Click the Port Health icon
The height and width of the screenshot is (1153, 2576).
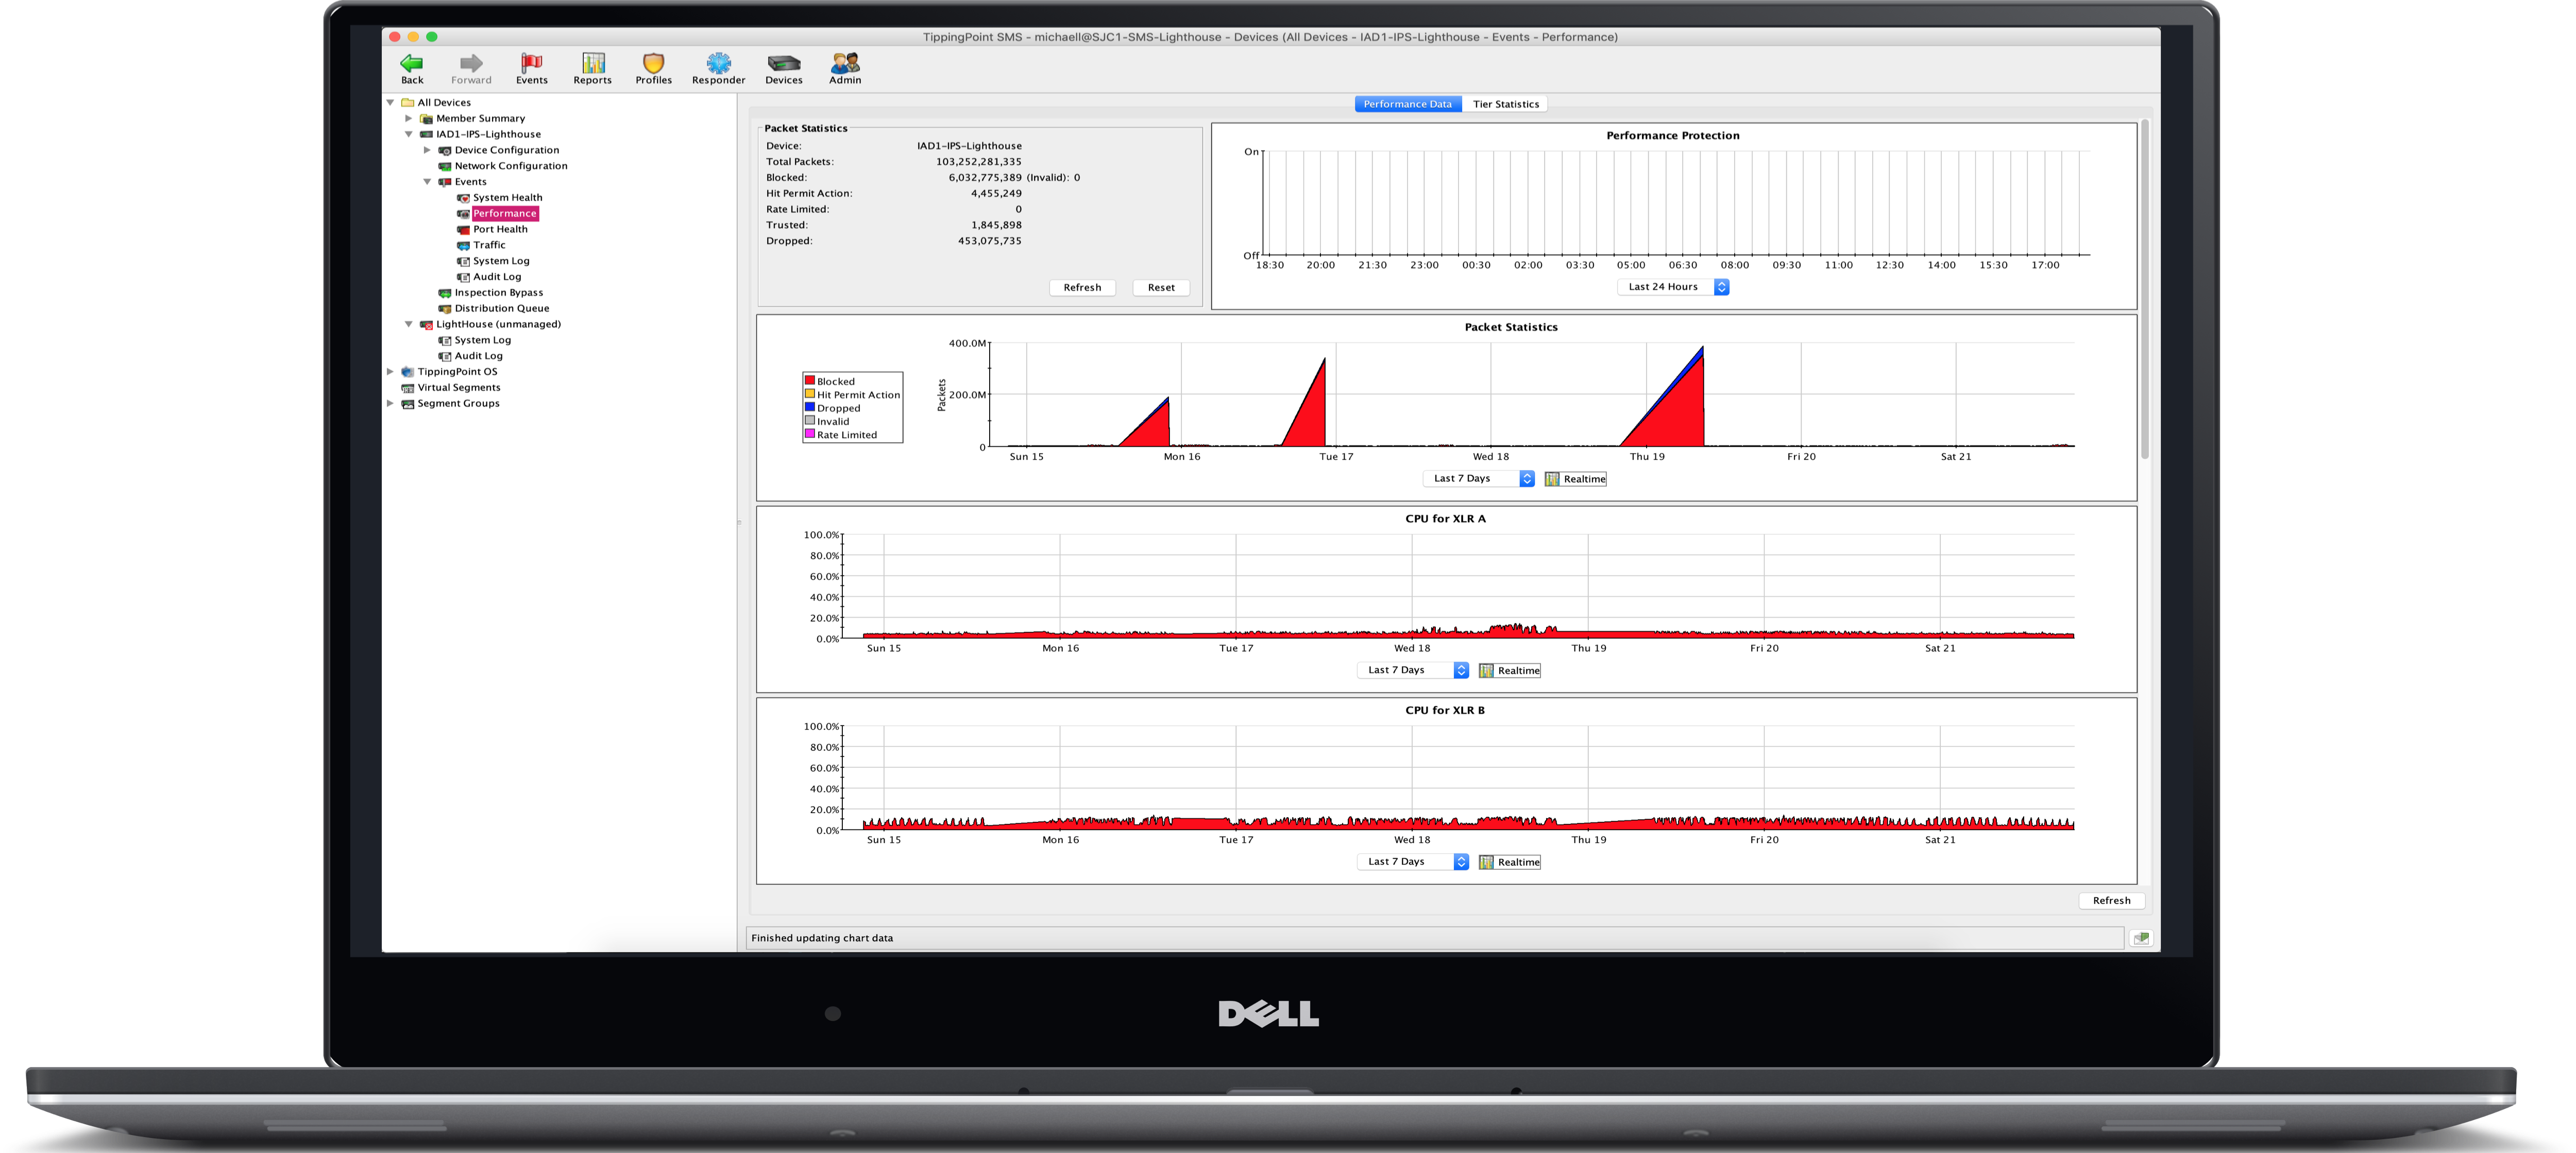[463, 230]
